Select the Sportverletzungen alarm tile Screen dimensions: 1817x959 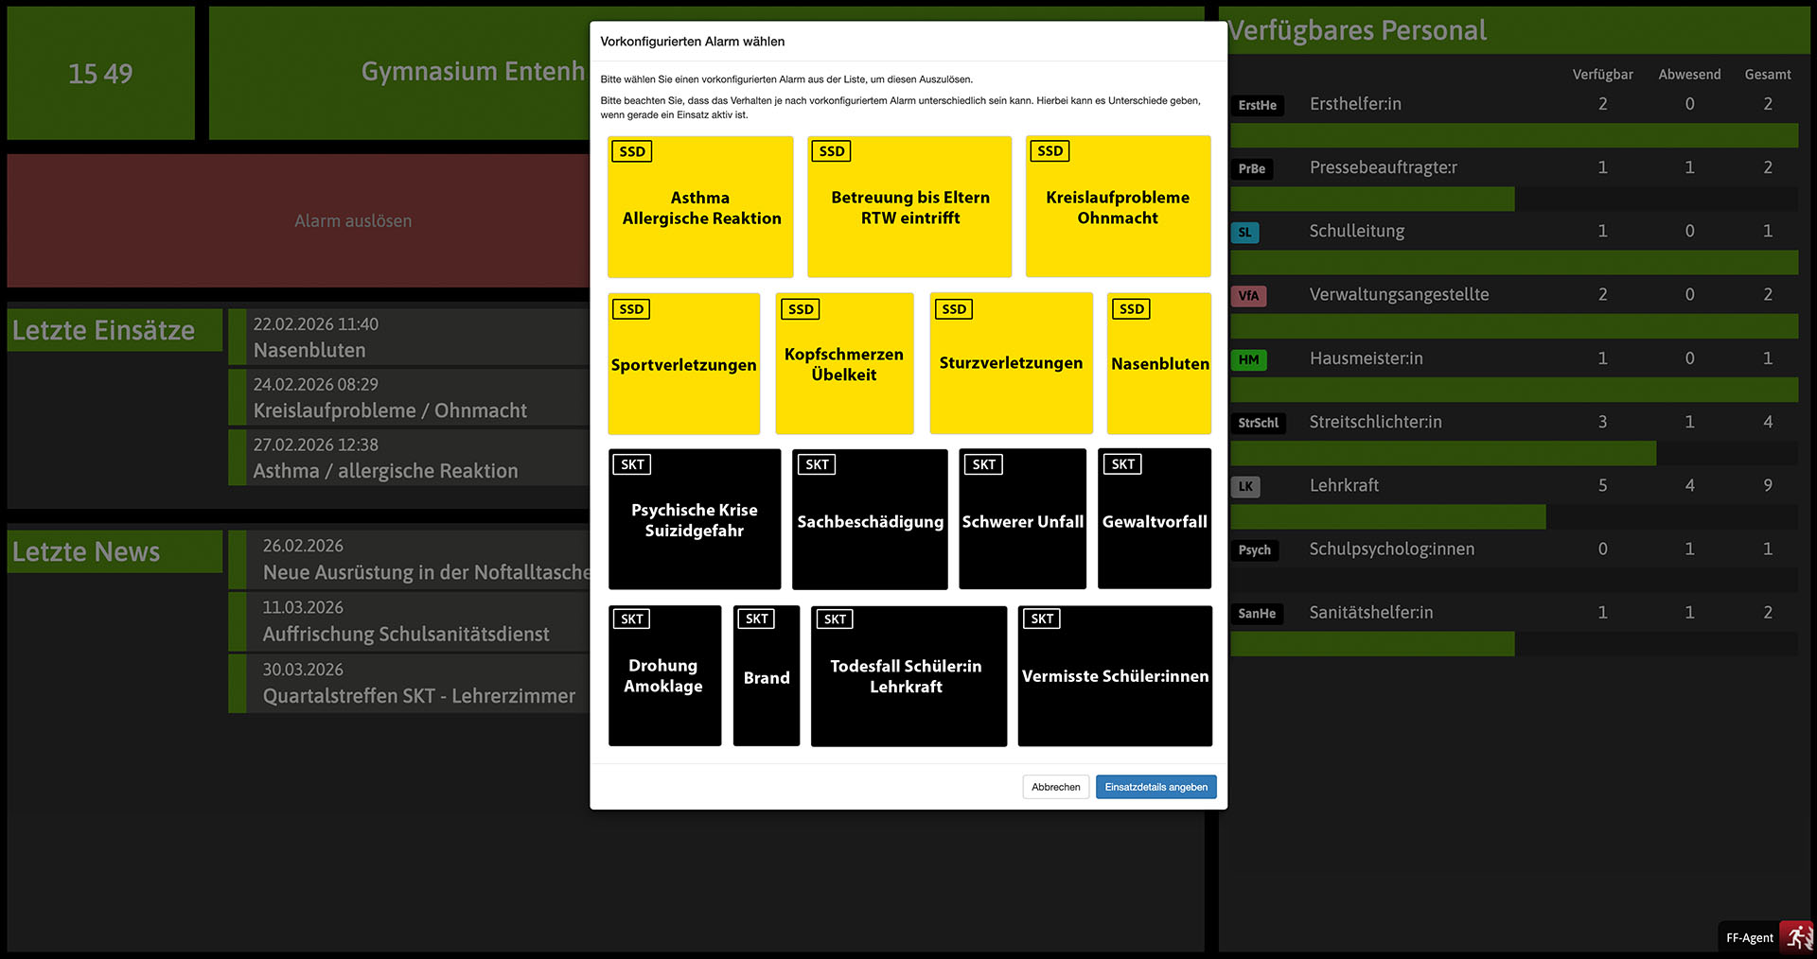click(x=683, y=364)
